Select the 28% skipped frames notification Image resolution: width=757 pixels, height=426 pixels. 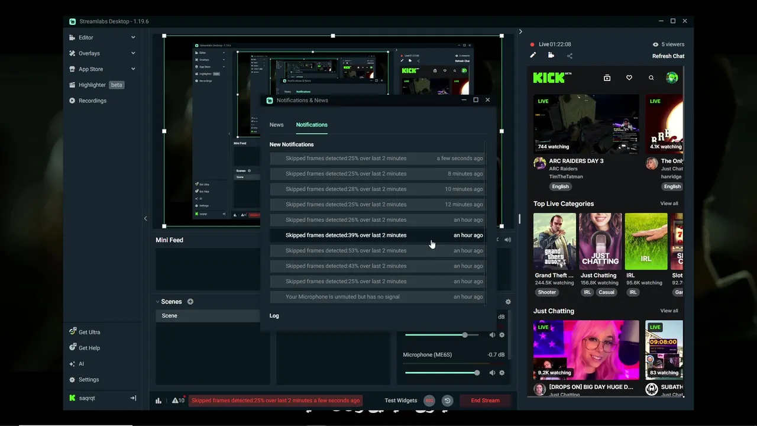[x=377, y=189]
